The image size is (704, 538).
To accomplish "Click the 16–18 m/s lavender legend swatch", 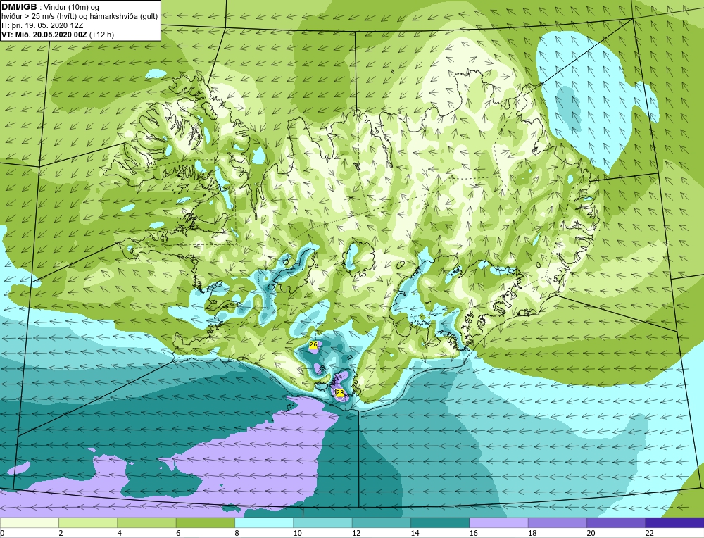I will pyautogui.click(x=499, y=523).
